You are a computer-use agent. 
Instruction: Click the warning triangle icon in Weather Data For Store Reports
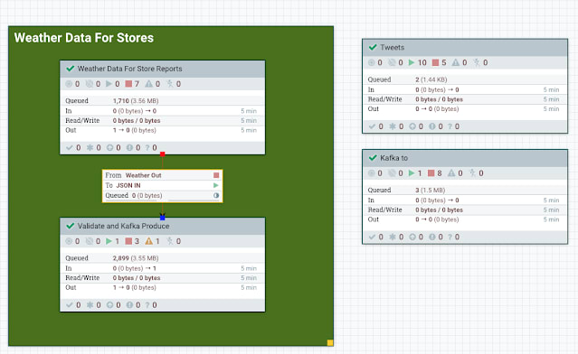point(148,84)
